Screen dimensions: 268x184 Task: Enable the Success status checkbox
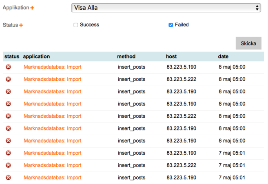[x=75, y=25]
